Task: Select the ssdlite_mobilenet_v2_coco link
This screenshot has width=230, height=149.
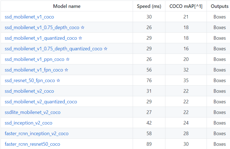Action: 33,112
